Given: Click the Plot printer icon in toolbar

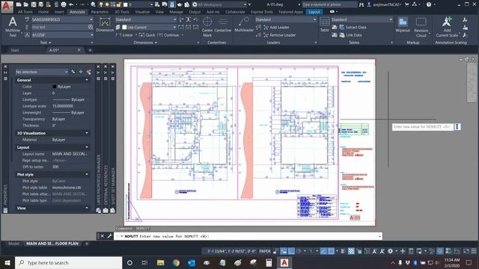Looking at the screenshot, I should [64, 4].
